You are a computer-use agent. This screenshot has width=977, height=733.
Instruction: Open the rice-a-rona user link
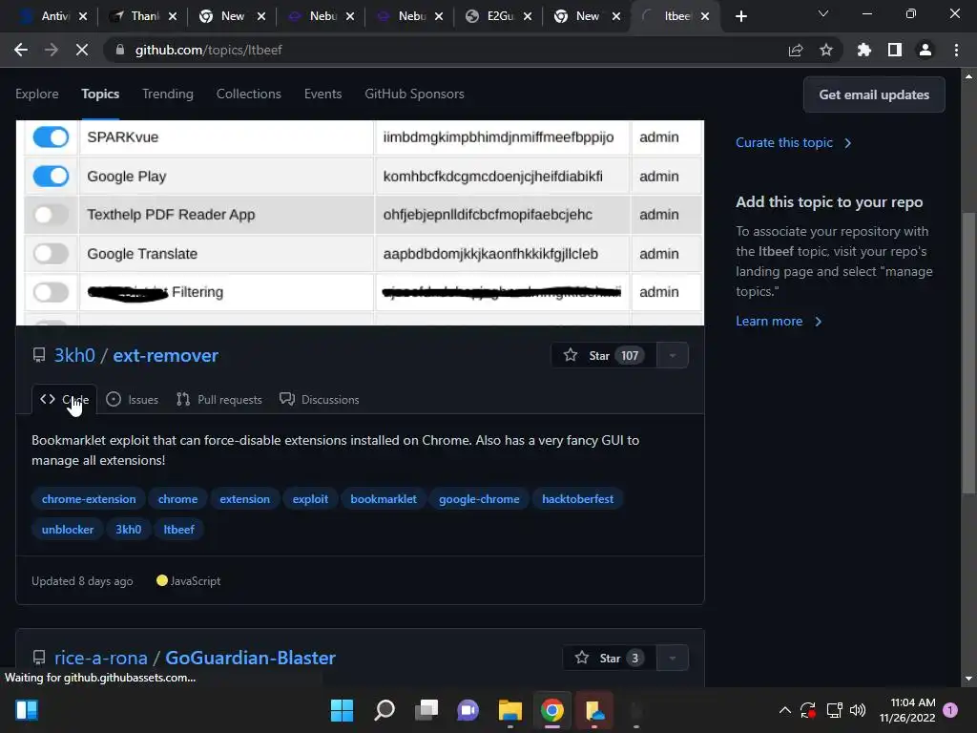[x=101, y=658]
